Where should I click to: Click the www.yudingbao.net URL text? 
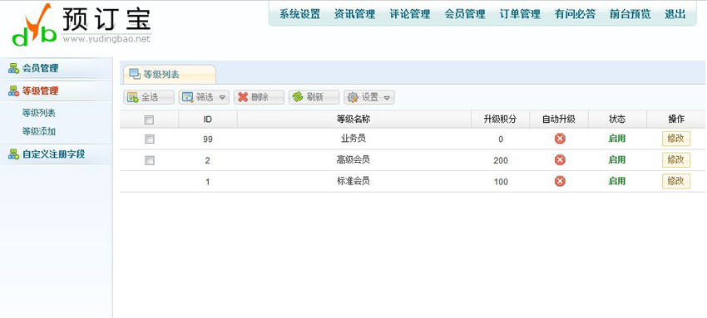tap(106, 39)
